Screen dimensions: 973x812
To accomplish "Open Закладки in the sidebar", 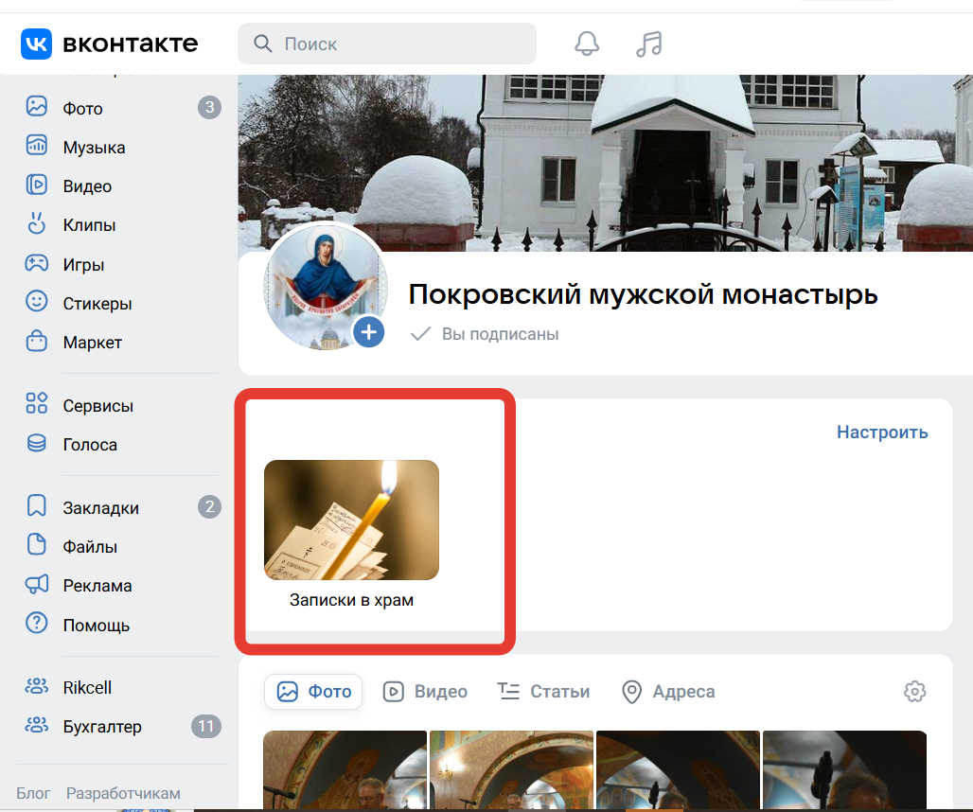I will (x=100, y=508).
